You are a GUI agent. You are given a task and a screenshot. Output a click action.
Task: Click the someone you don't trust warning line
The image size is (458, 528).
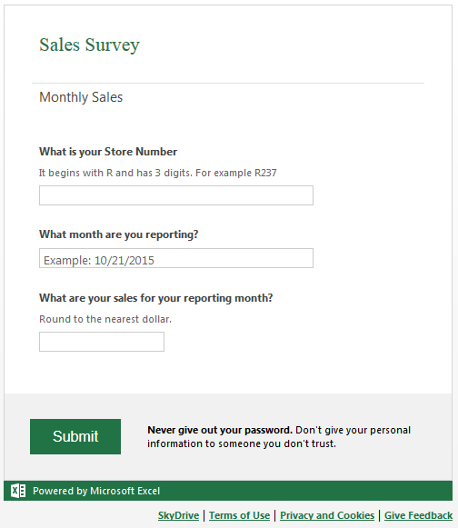tap(242, 443)
